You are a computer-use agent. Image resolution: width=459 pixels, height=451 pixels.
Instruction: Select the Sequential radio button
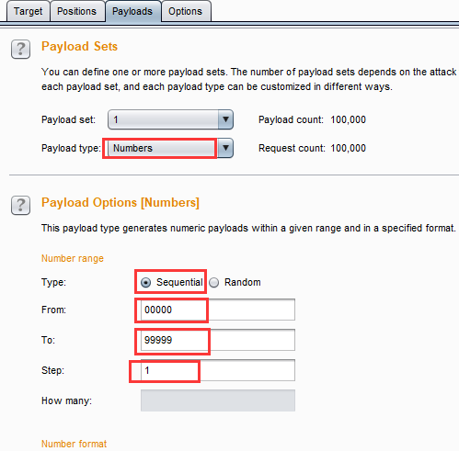(145, 282)
